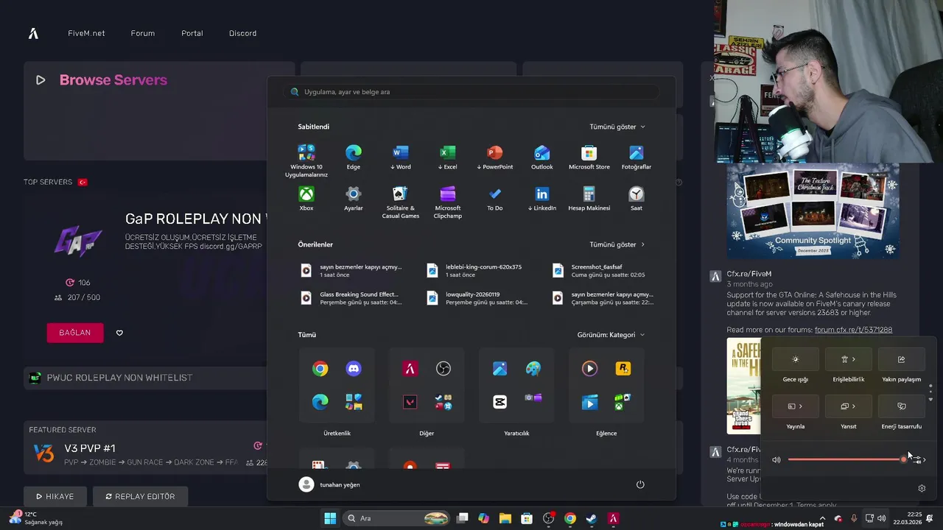Open REPLAY EDİTÖR in FiveM
943x530 pixels.
pos(140,497)
